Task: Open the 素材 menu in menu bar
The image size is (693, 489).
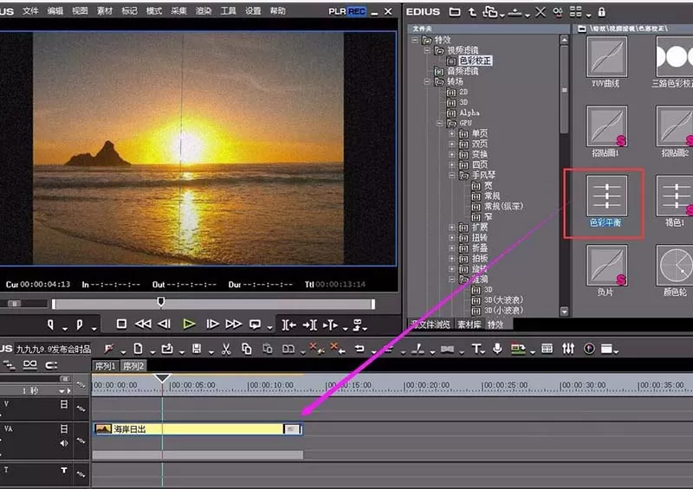Action: click(x=105, y=11)
